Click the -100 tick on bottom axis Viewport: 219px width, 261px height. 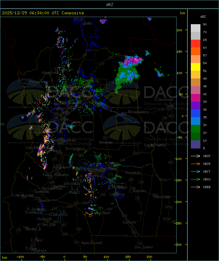coord(20,257)
